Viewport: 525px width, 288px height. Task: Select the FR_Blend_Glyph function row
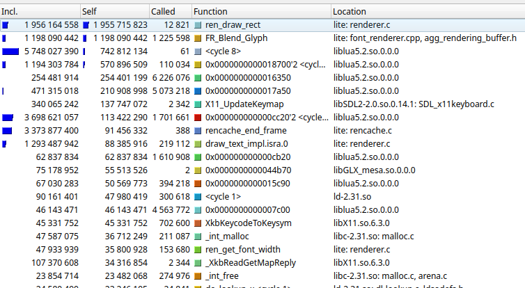coord(262,38)
